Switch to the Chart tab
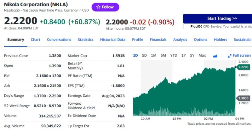Image resolution: width=252 pixels, height=130 pixels. 35,40
